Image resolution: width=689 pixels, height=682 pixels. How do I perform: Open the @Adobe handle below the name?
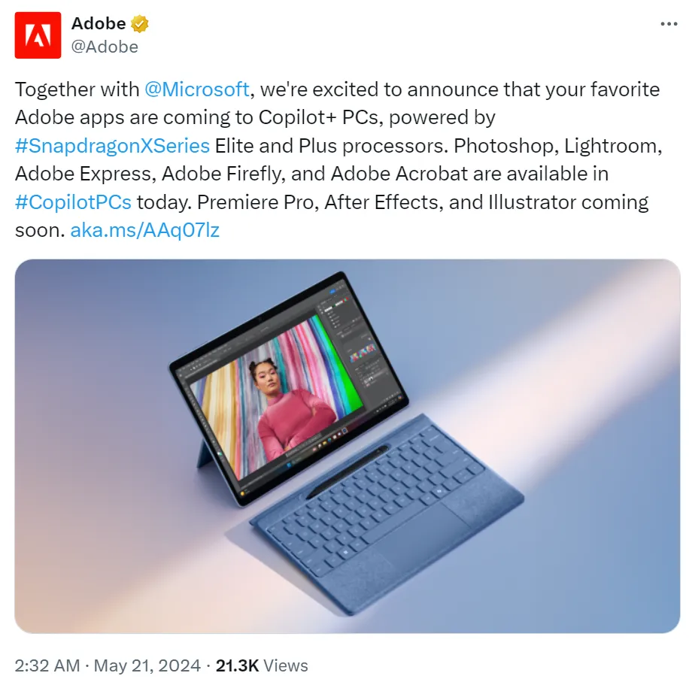[x=105, y=47]
